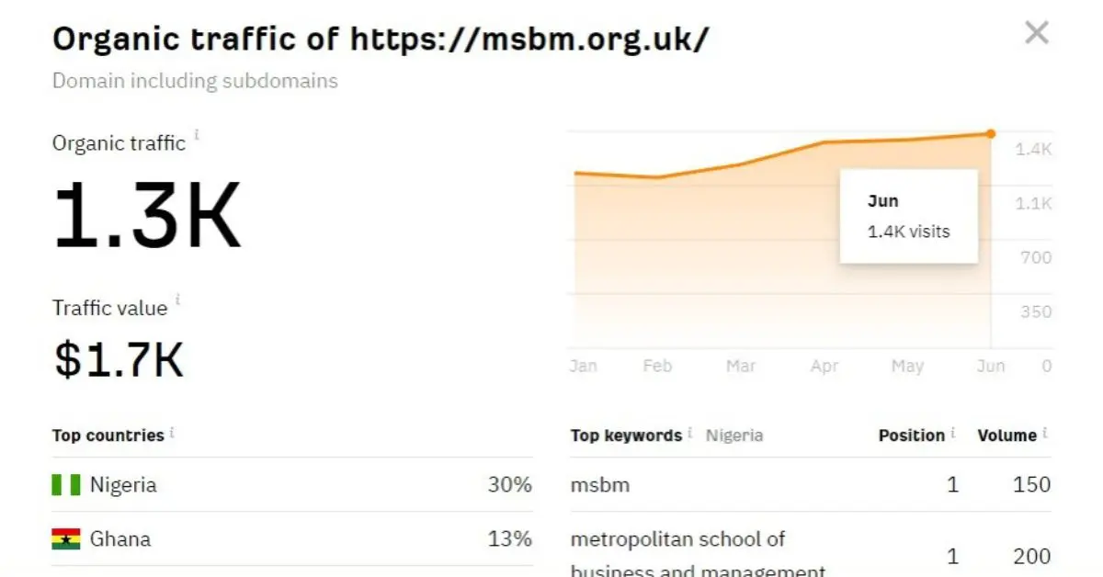This screenshot has width=1103, height=577.
Task: Click the Apr label on chart axis
Action: 824,366
